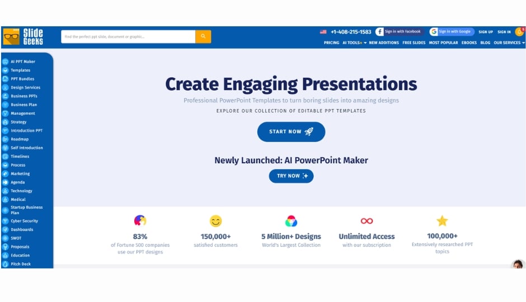Click the phone number +1-408-215-1583
526x302 pixels.
pos(351,32)
